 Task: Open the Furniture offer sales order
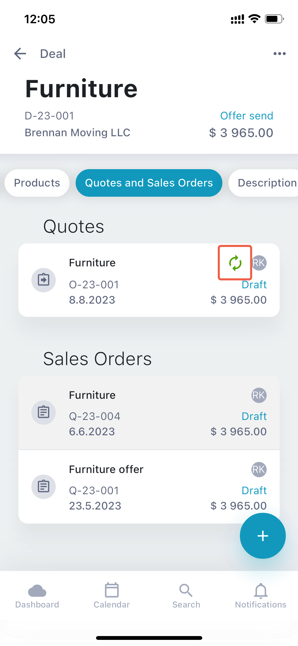(149, 487)
